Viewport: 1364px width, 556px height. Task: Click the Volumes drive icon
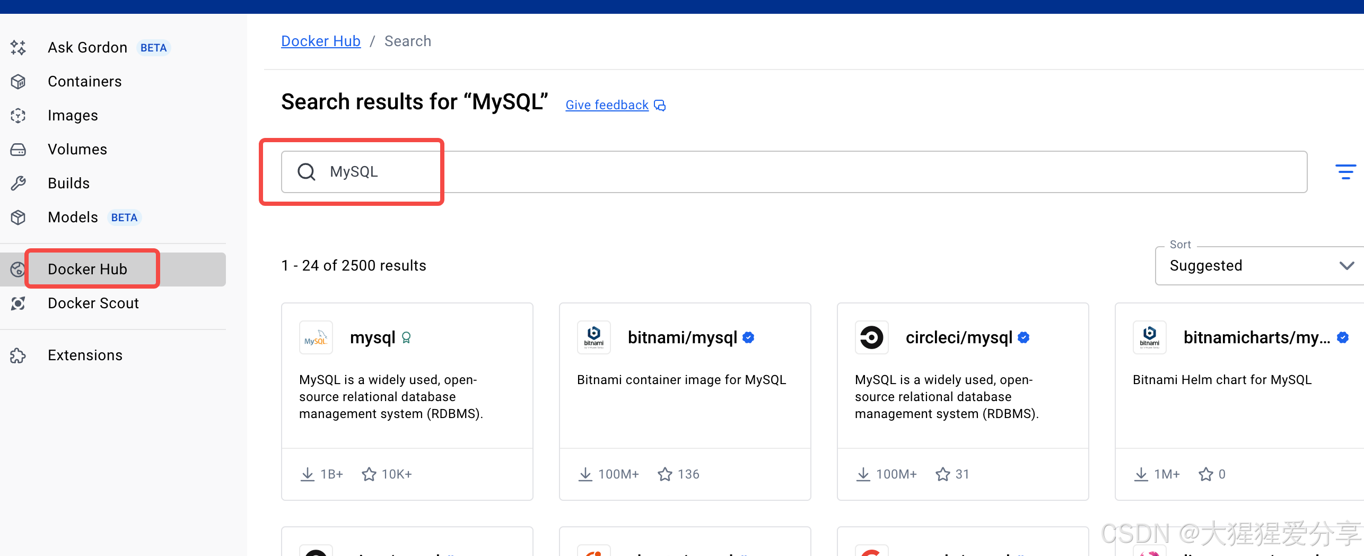tap(18, 150)
